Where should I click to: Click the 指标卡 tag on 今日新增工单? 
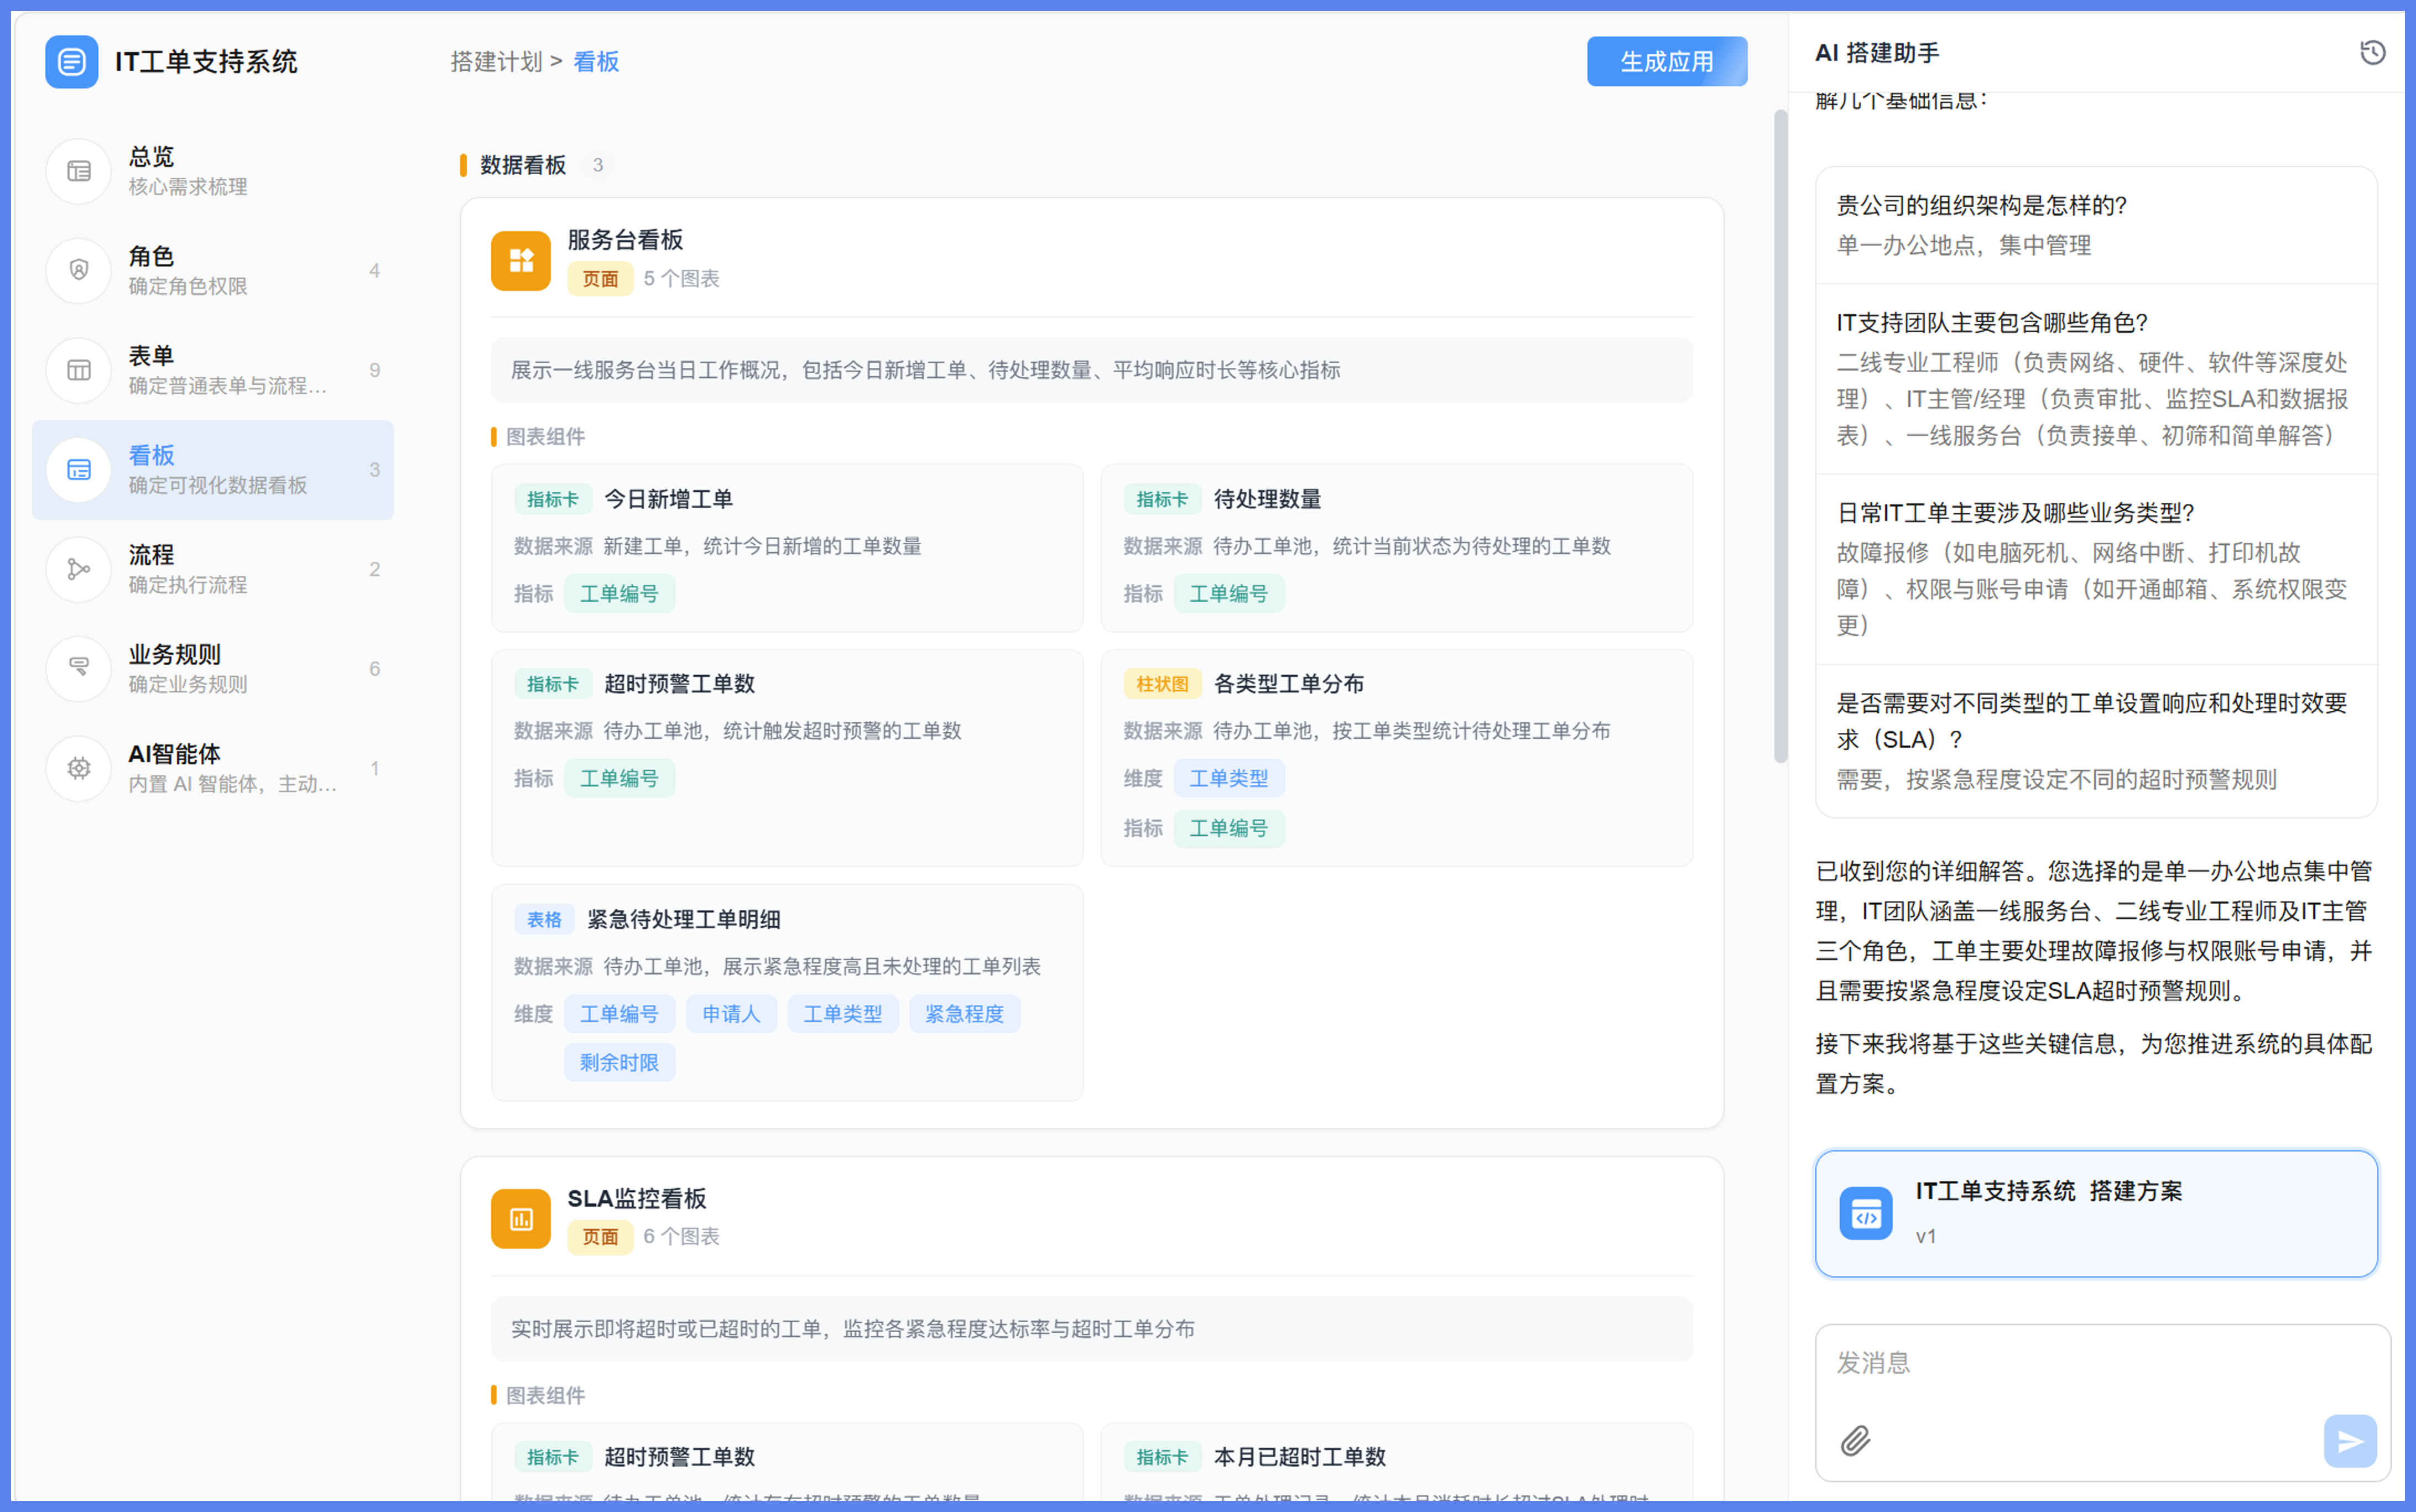tap(553, 499)
